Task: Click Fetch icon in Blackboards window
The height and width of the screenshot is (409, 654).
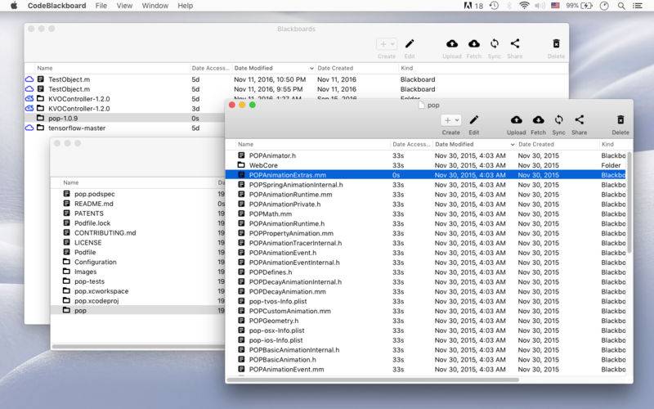Action: [x=474, y=44]
